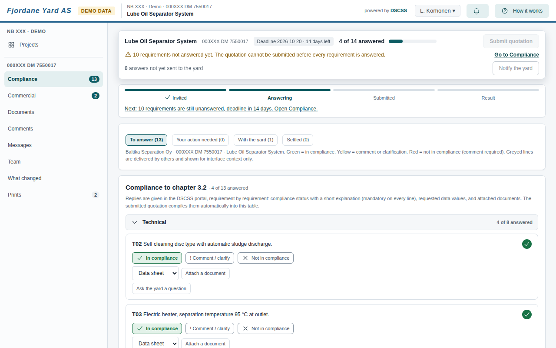Click Attach a document for T03
This screenshot has width=556, height=348.
[205, 344]
